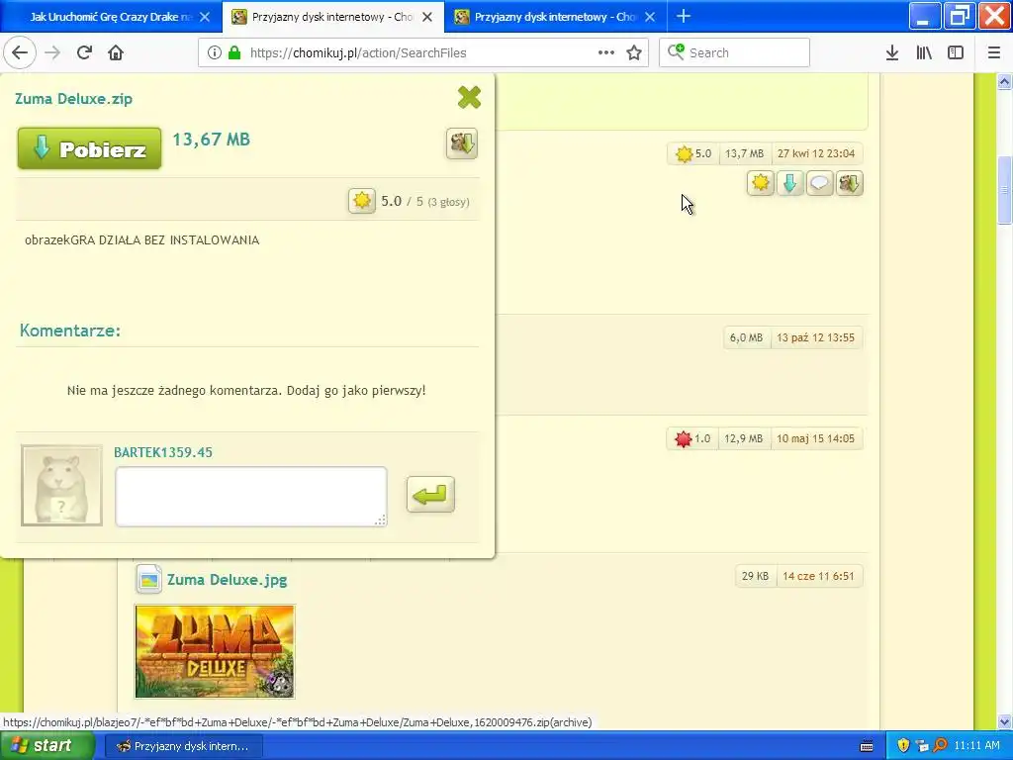Open the Zuma Deluxe.zip title link
The width and height of the screenshot is (1013, 760).
pyautogui.click(x=73, y=99)
